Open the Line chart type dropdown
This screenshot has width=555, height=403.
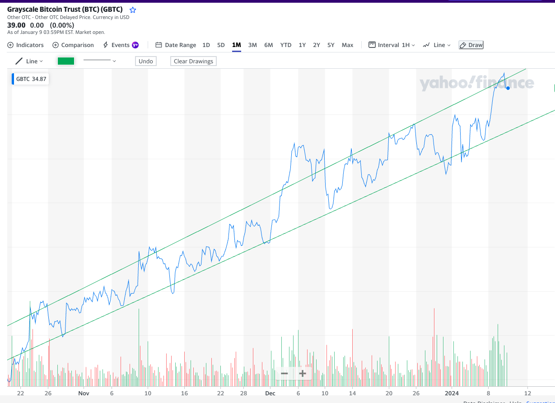click(x=437, y=45)
